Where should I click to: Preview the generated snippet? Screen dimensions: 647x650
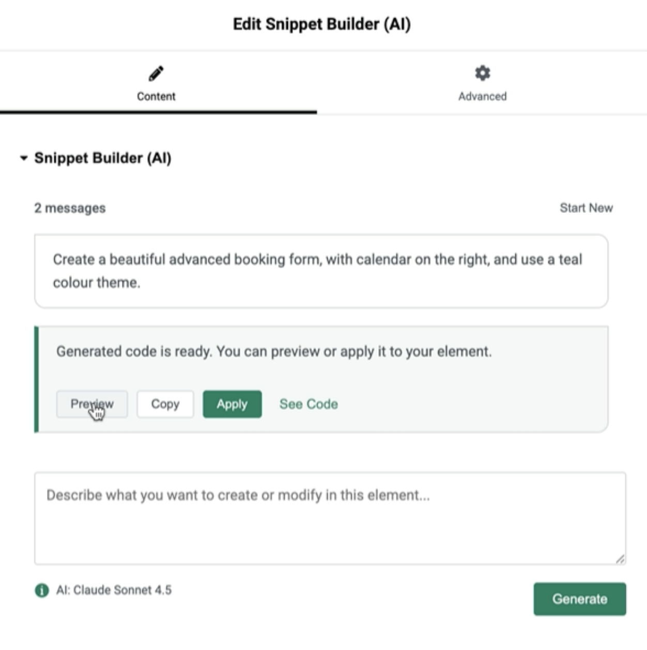coord(92,405)
